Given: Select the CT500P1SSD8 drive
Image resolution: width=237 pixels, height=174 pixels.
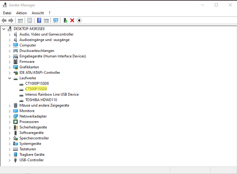Looking at the screenshot, I should point(36,89).
